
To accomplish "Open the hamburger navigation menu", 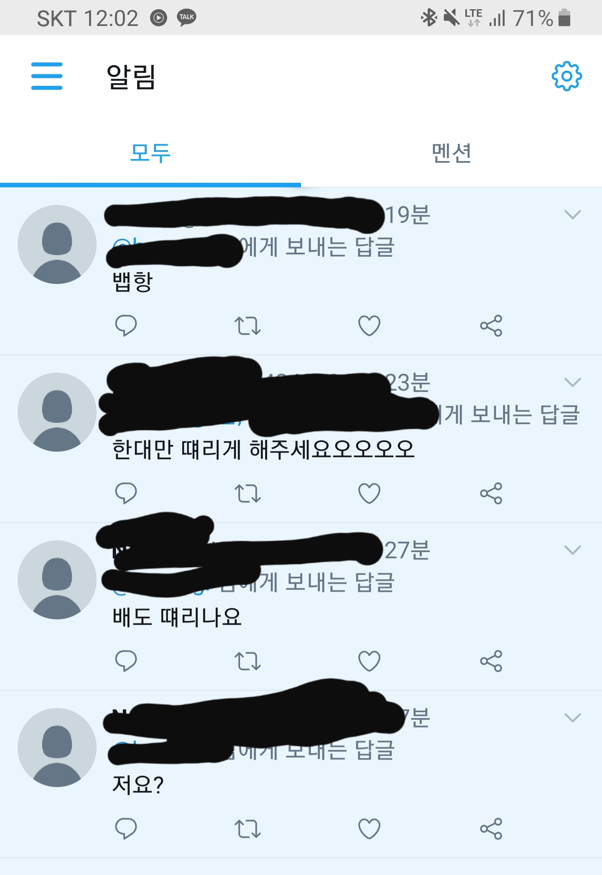I will 47,76.
